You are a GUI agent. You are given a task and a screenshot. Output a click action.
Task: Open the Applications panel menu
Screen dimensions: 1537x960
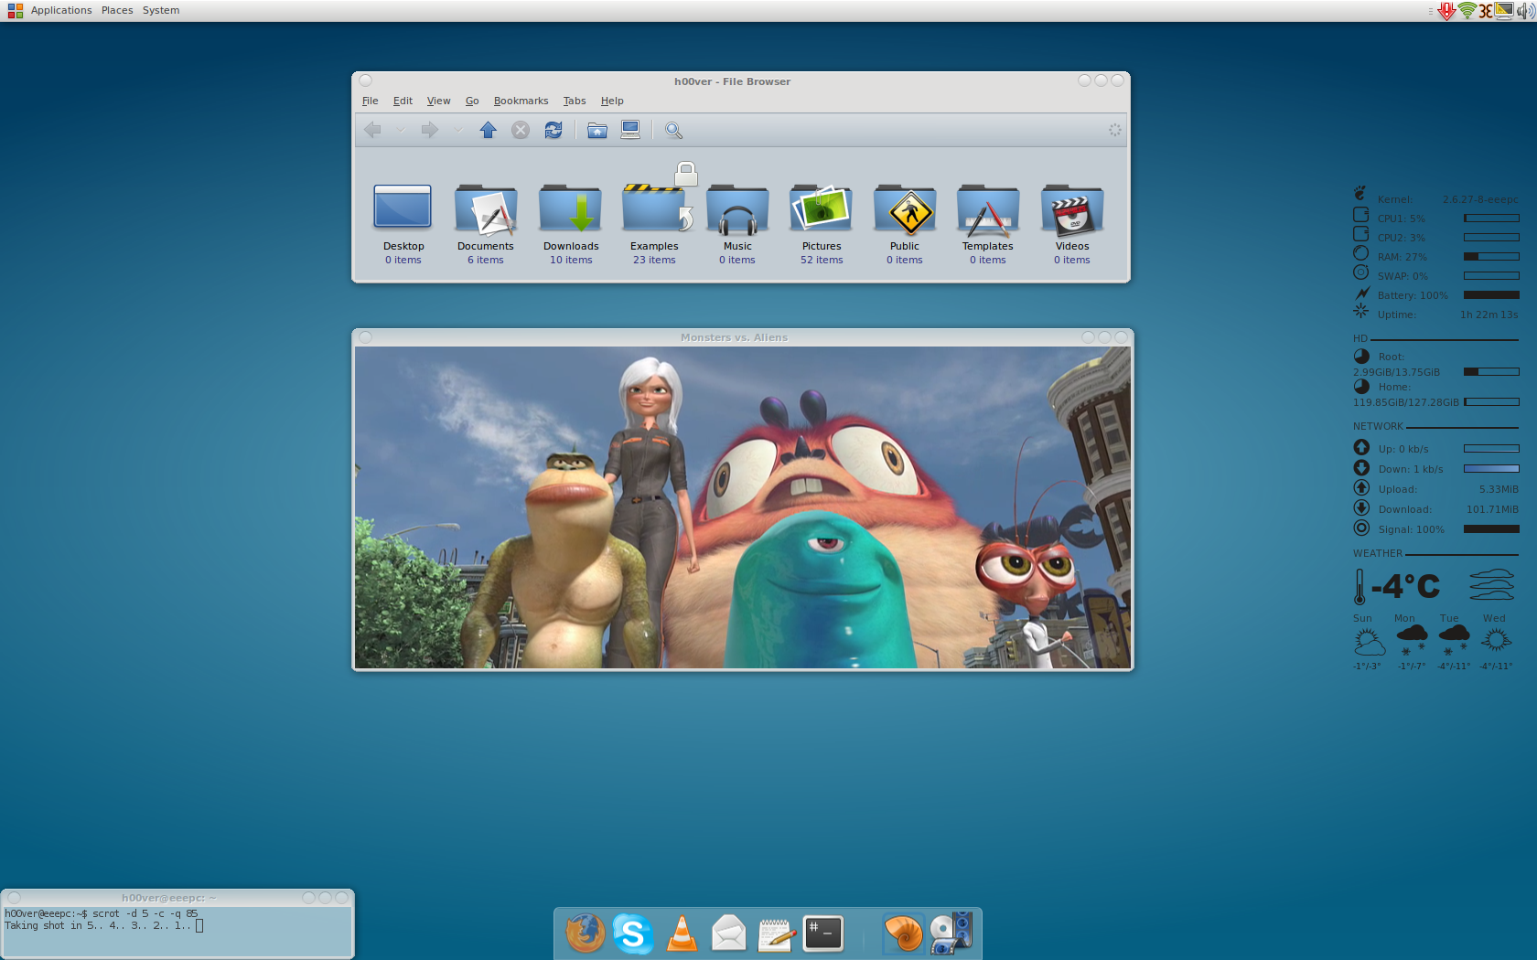[61, 10]
